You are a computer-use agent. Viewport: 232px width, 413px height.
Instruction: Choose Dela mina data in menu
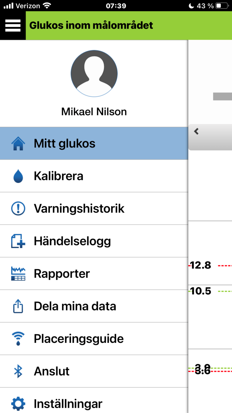[75, 306]
